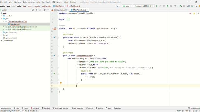Open the File menu
Viewport: 200px width, 112px height.
2,2
